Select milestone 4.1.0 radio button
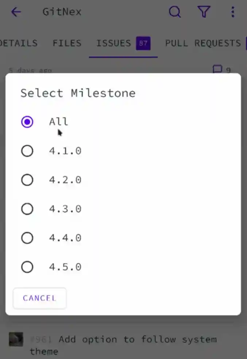The image size is (247, 359). [x=27, y=151]
